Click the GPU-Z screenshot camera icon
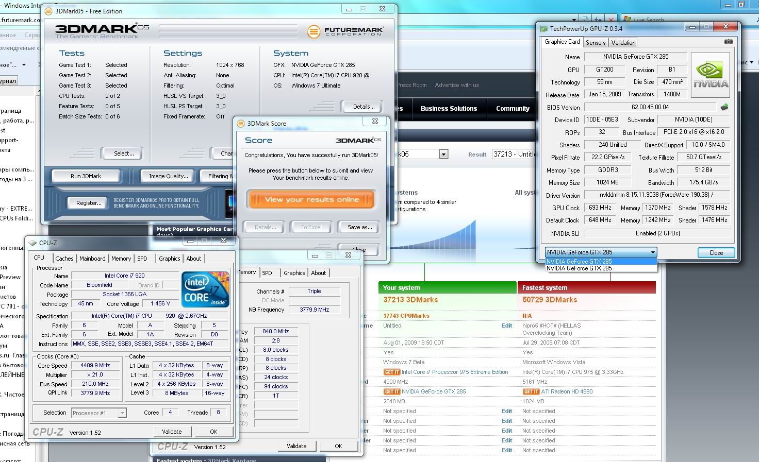Screen dimensions: 759x462 728,42
